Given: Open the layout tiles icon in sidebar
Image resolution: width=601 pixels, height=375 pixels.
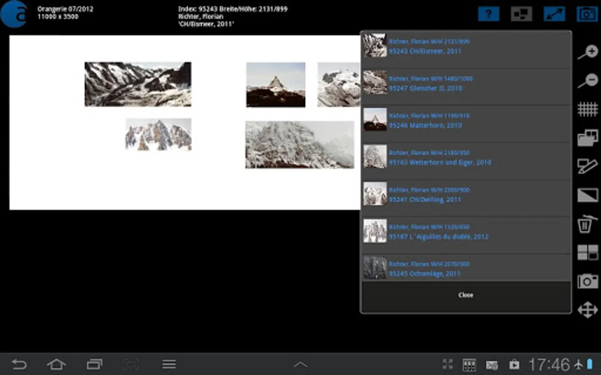Looking at the screenshot, I should 588,252.
